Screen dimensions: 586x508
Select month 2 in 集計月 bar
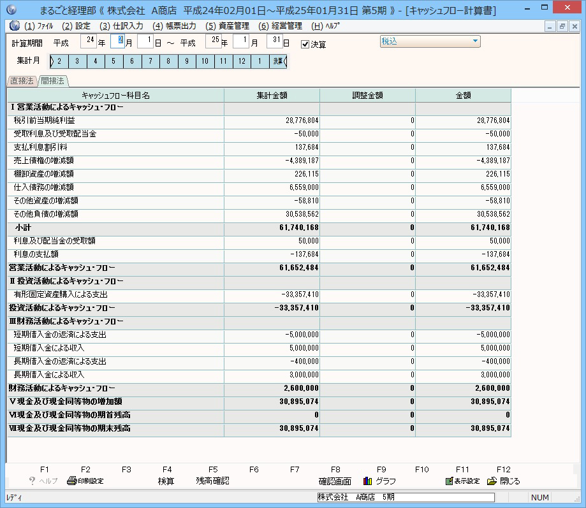tap(59, 61)
